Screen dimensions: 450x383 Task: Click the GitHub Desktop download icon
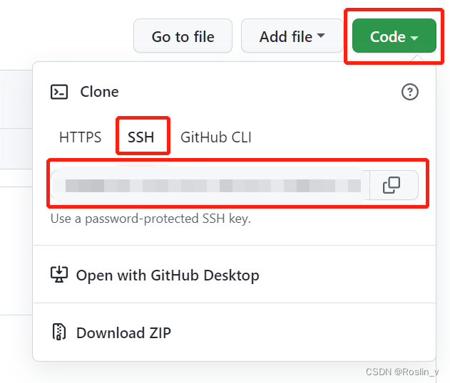click(x=59, y=275)
